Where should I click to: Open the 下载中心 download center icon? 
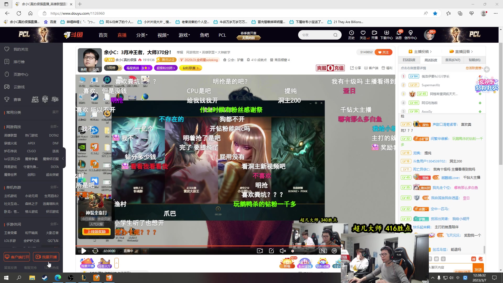point(386,35)
